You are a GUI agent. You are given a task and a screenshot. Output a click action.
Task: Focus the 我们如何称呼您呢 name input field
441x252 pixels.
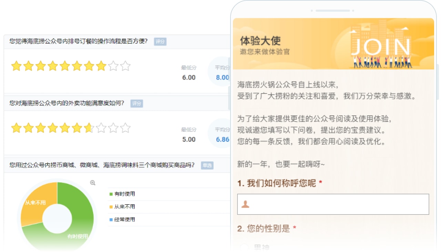click(338, 204)
